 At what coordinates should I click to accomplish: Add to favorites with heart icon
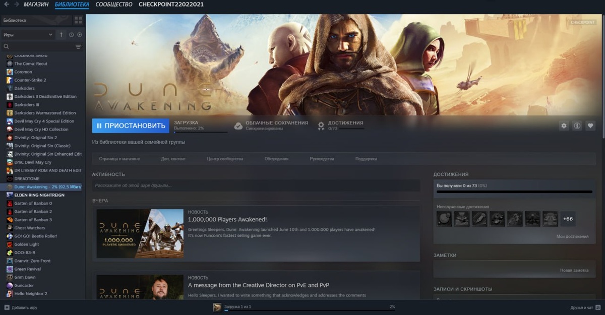590,125
